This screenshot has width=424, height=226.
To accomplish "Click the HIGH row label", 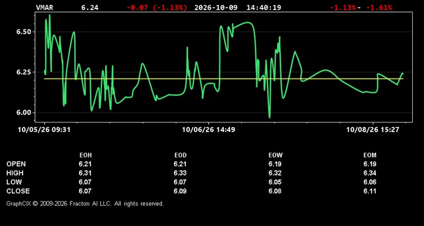I will 15,173.
